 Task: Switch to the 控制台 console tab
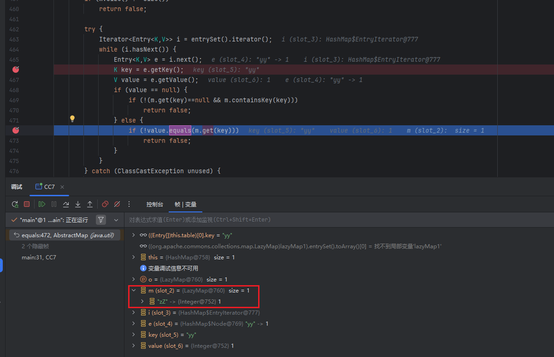(154, 204)
